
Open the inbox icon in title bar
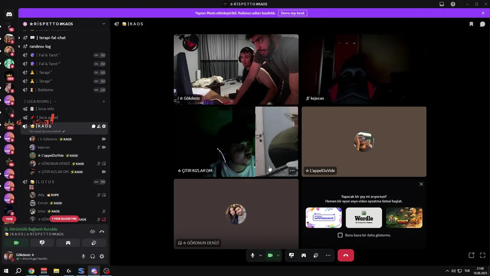click(441, 4)
